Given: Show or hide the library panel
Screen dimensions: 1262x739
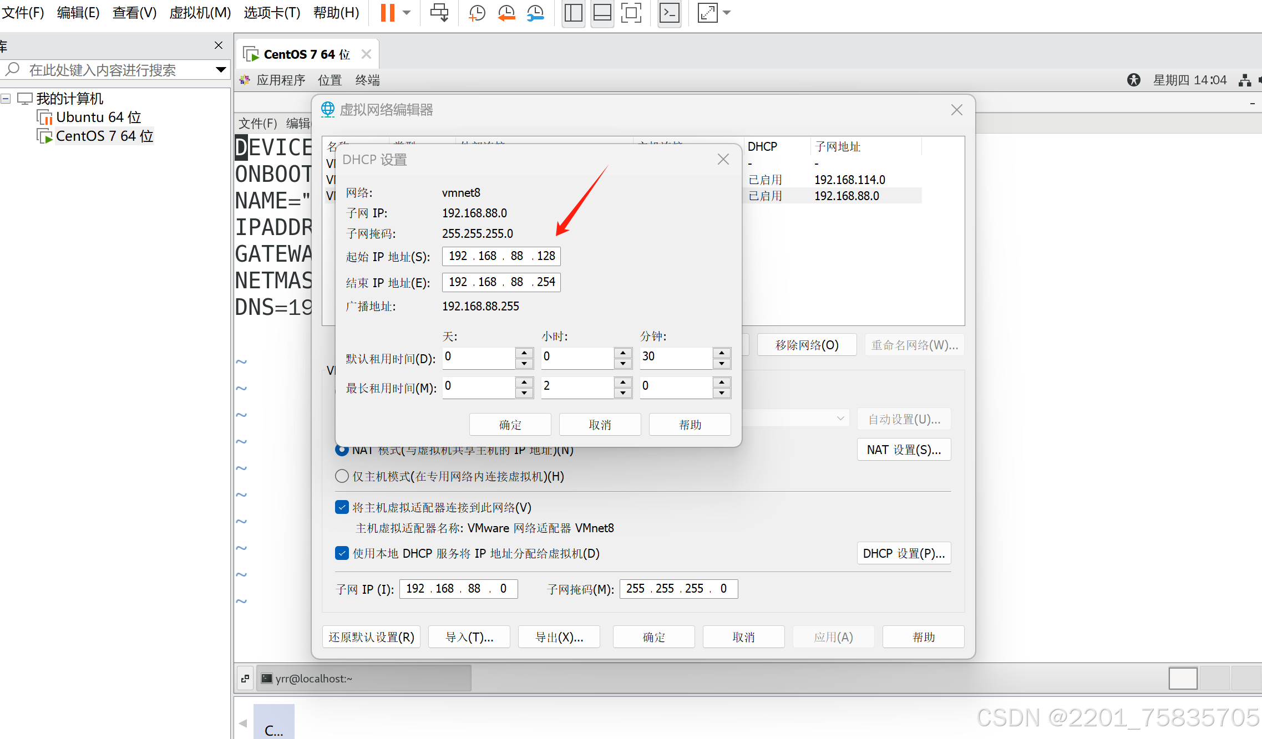Looking at the screenshot, I should tap(573, 13).
